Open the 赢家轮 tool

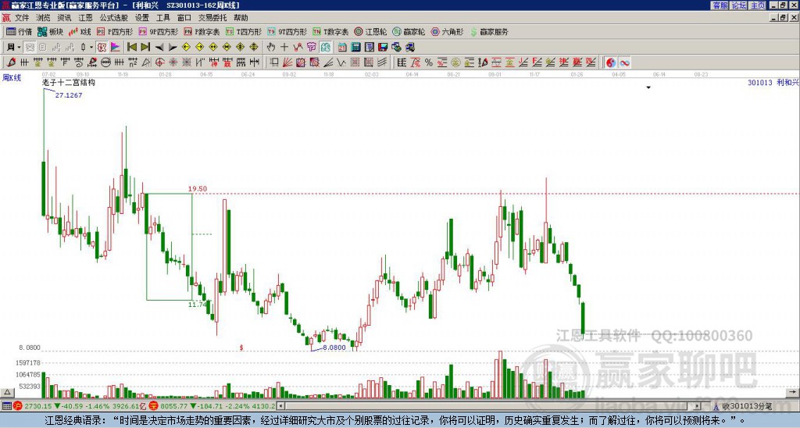[x=409, y=31]
